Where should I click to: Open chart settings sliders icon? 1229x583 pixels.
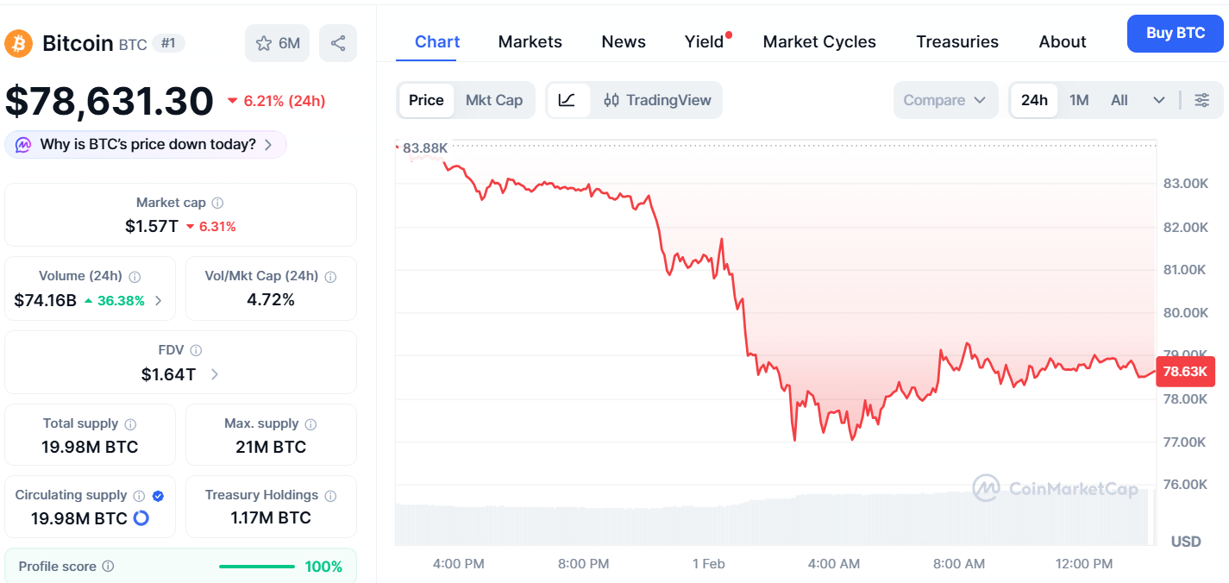(1201, 100)
